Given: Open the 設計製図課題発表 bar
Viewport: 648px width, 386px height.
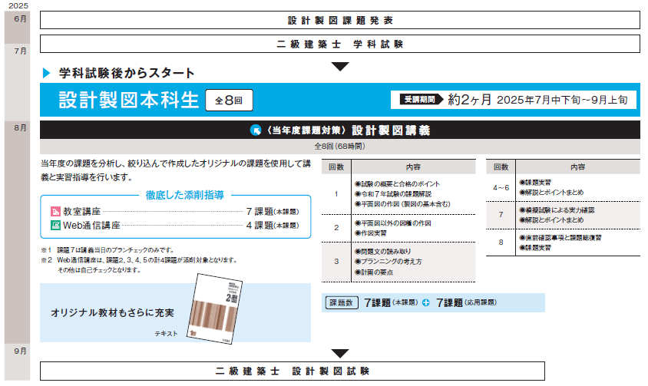Looking at the screenshot, I should click(339, 20).
